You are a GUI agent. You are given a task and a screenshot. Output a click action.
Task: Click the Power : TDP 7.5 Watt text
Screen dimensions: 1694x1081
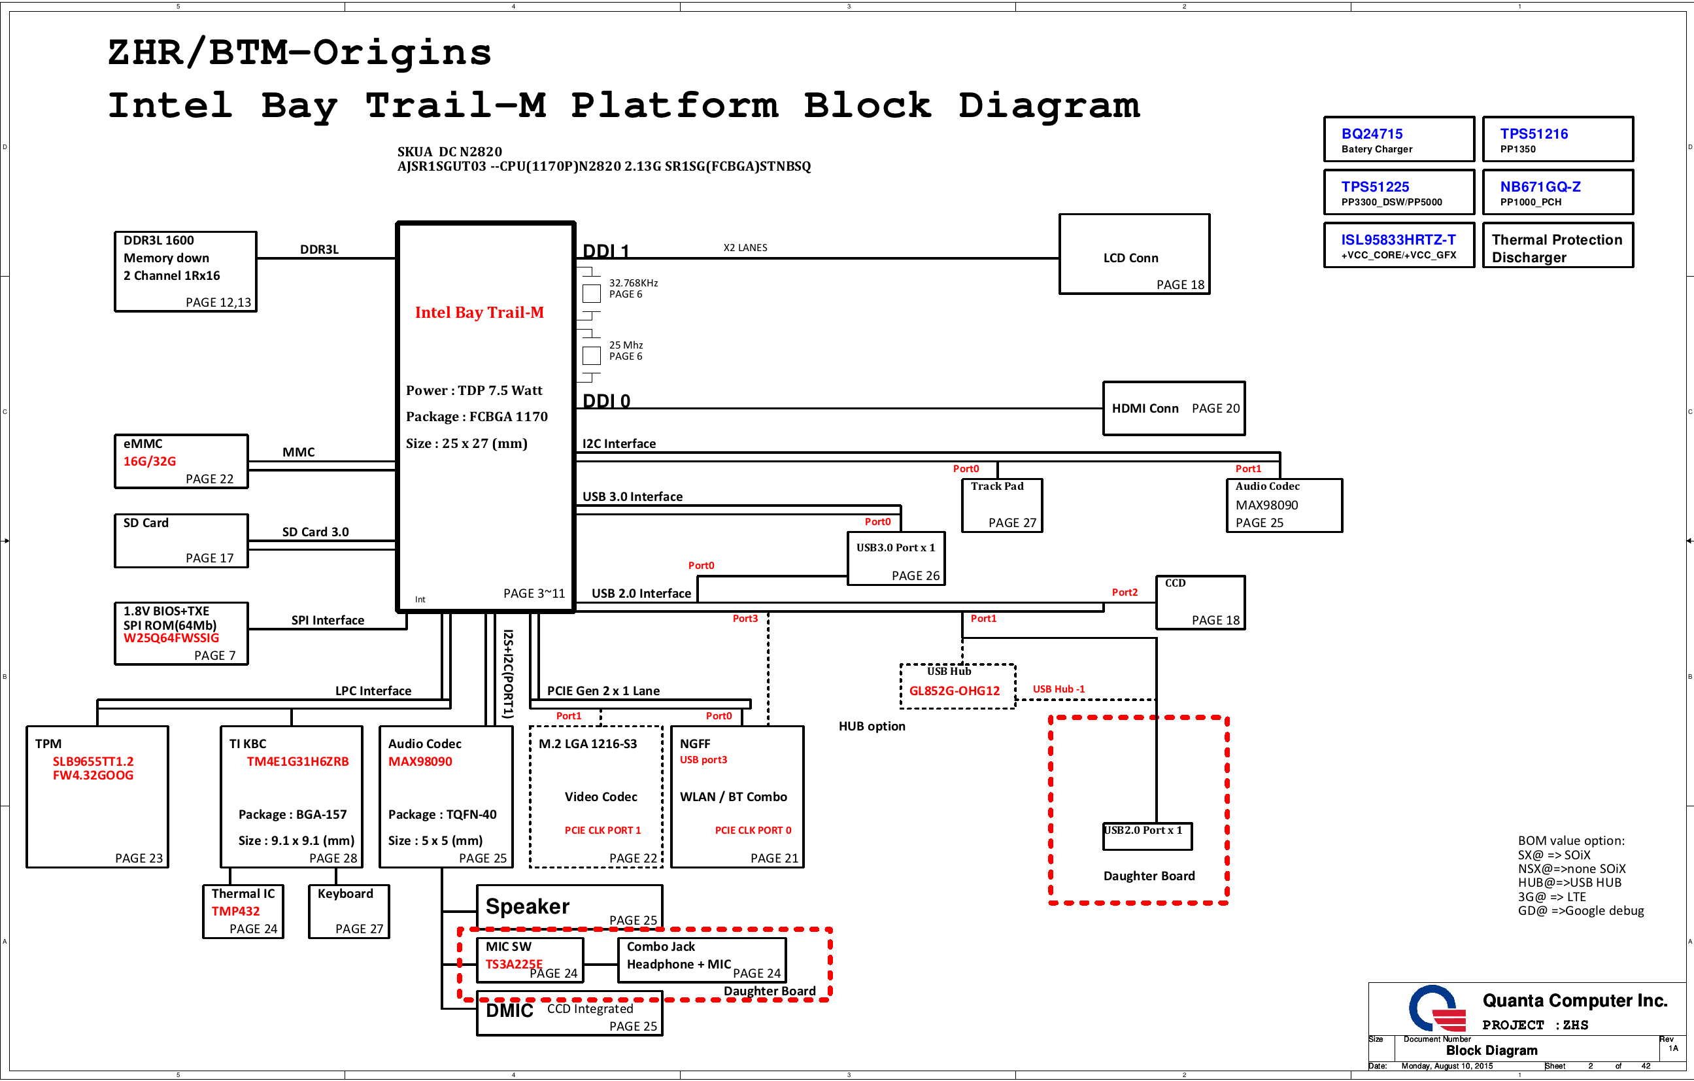(x=474, y=390)
